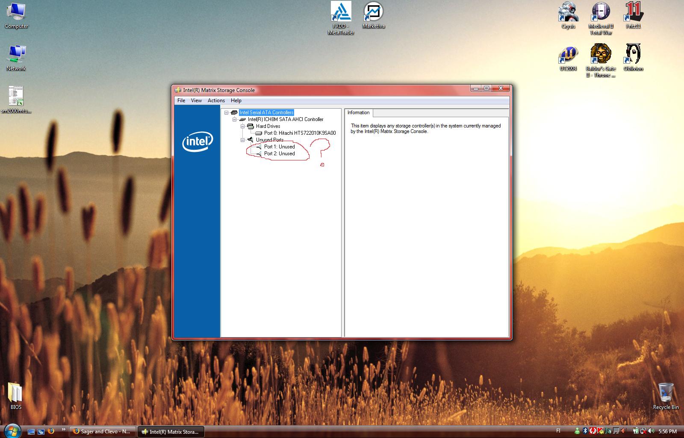Open the Windows Start menu
This screenshot has height=438, width=684.
tap(12, 430)
